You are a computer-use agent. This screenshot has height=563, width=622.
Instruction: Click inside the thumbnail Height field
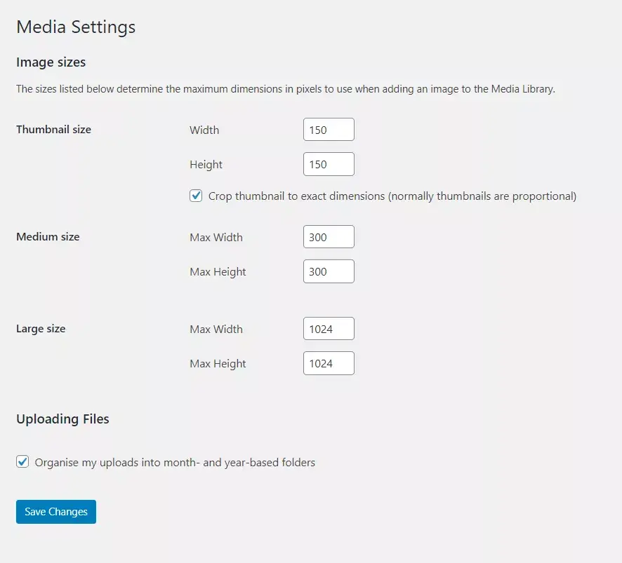(x=328, y=164)
